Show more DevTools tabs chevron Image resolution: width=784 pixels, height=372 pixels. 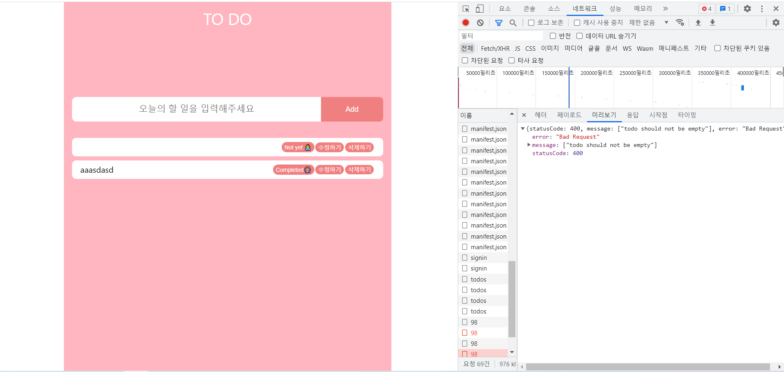665,9
